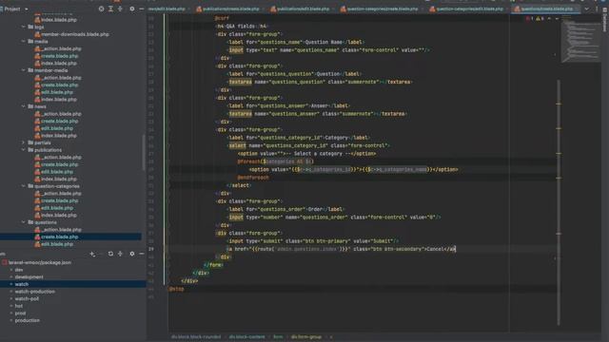Add an npm script with the plus icon

pyautogui.click(x=92, y=254)
